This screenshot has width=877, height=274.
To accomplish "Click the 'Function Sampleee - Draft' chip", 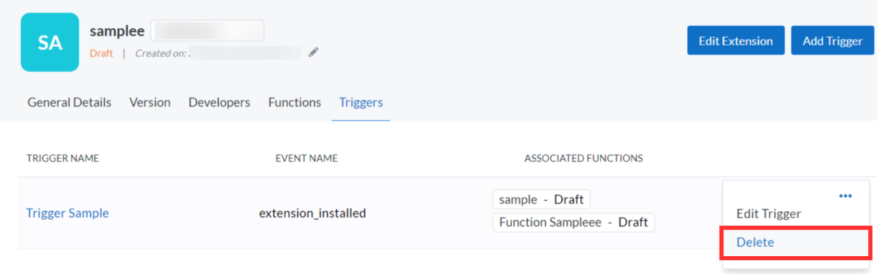I will pyautogui.click(x=573, y=222).
